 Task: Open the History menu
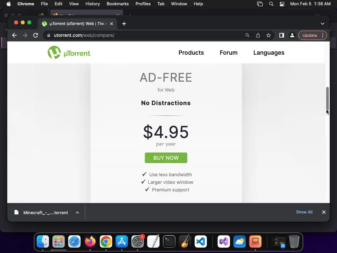coord(92,4)
